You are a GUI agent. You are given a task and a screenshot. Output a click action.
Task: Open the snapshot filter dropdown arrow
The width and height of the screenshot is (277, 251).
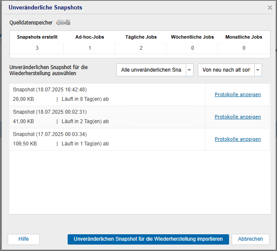[189, 70]
